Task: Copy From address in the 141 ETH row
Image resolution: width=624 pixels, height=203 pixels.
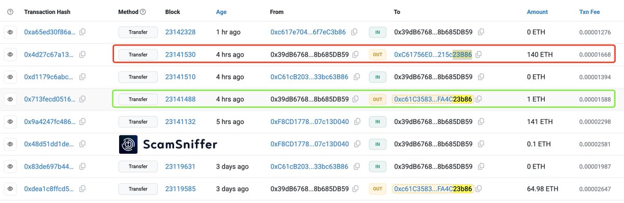Action: [x=357, y=121]
